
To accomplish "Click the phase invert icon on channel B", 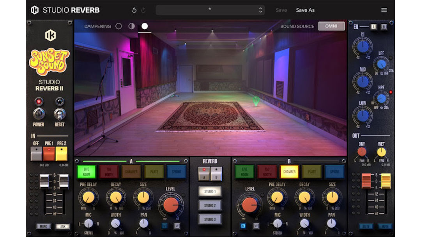I will pyautogui.click(x=256, y=226).
